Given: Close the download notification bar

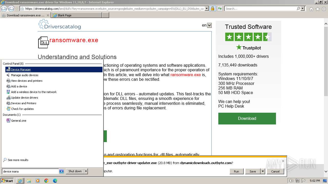Looking at the screenshot, I should click(283, 161).
